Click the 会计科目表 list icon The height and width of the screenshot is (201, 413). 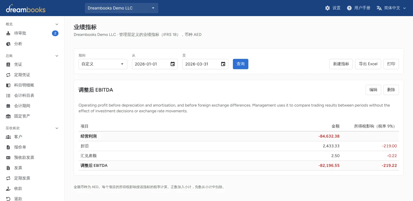pyautogui.click(x=8, y=96)
